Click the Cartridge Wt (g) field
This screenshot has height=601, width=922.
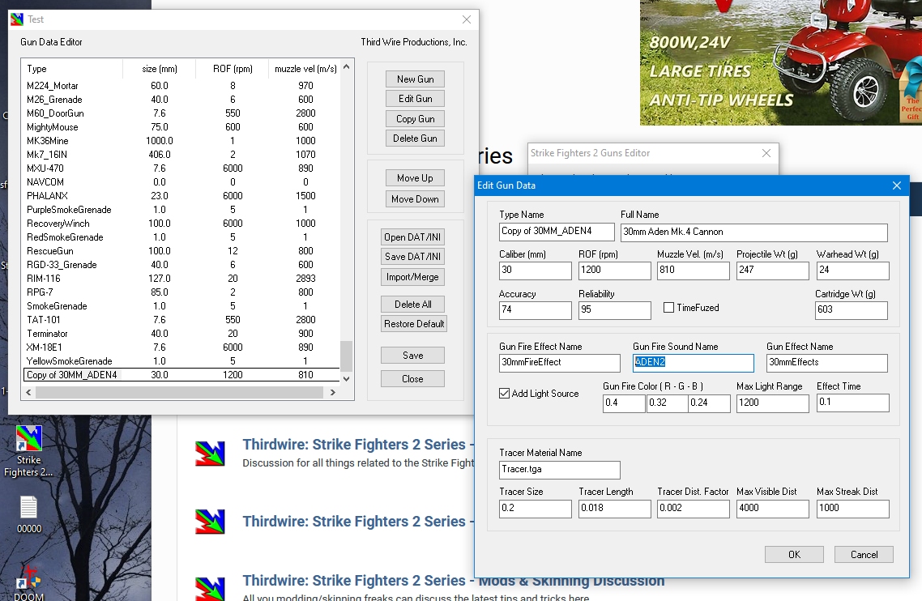click(852, 310)
